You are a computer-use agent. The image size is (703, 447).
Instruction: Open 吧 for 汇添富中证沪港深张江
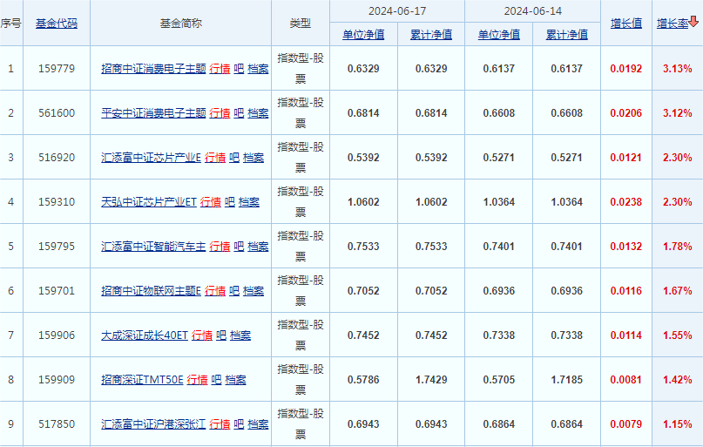coord(239,423)
